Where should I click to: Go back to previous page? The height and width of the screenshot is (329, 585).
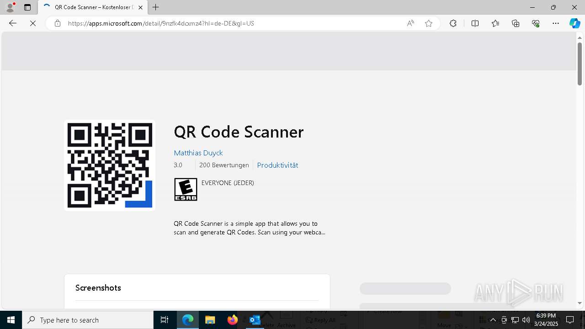[x=13, y=23]
